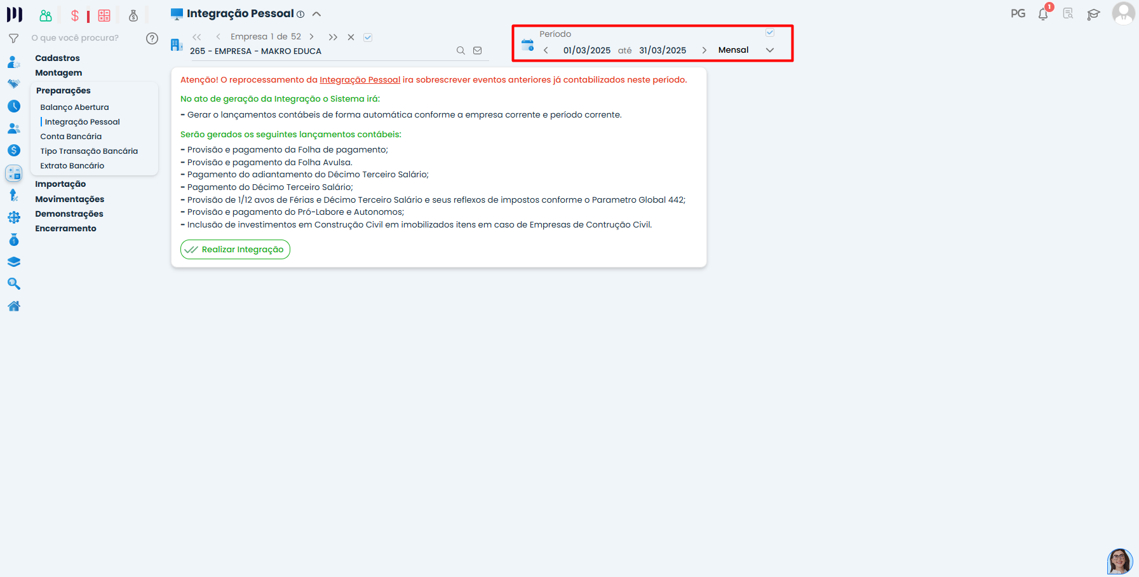Open the user settings sidebar icon
Viewport: 1139px width, 577px height.
click(x=13, y=62)
